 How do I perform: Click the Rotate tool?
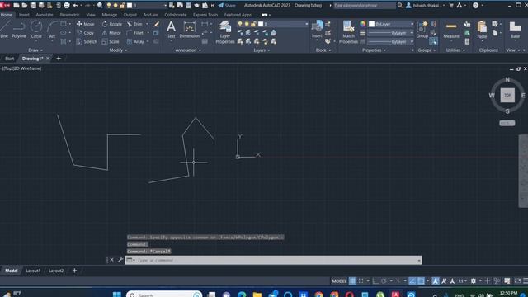pyautogui.click(x=112, y=24)
